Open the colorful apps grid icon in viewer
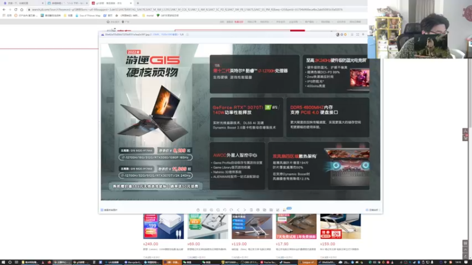 pos(284,210)
